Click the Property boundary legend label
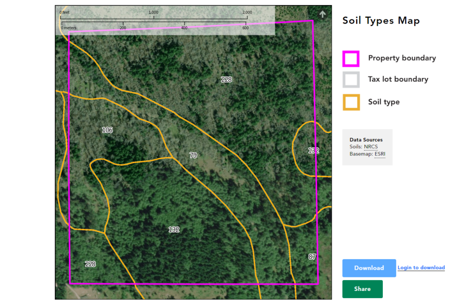The height and width of the screenshot is (305, 464). [x=402, y=58]
